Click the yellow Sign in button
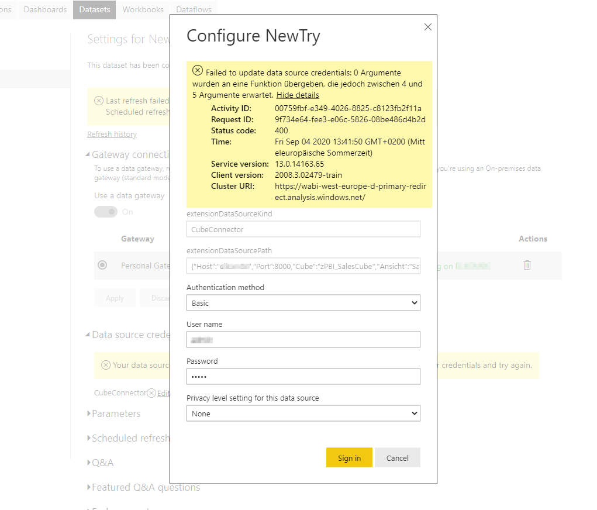Image resolution: width=597 pixels, height=510 pixels. (x=349, y=457)
